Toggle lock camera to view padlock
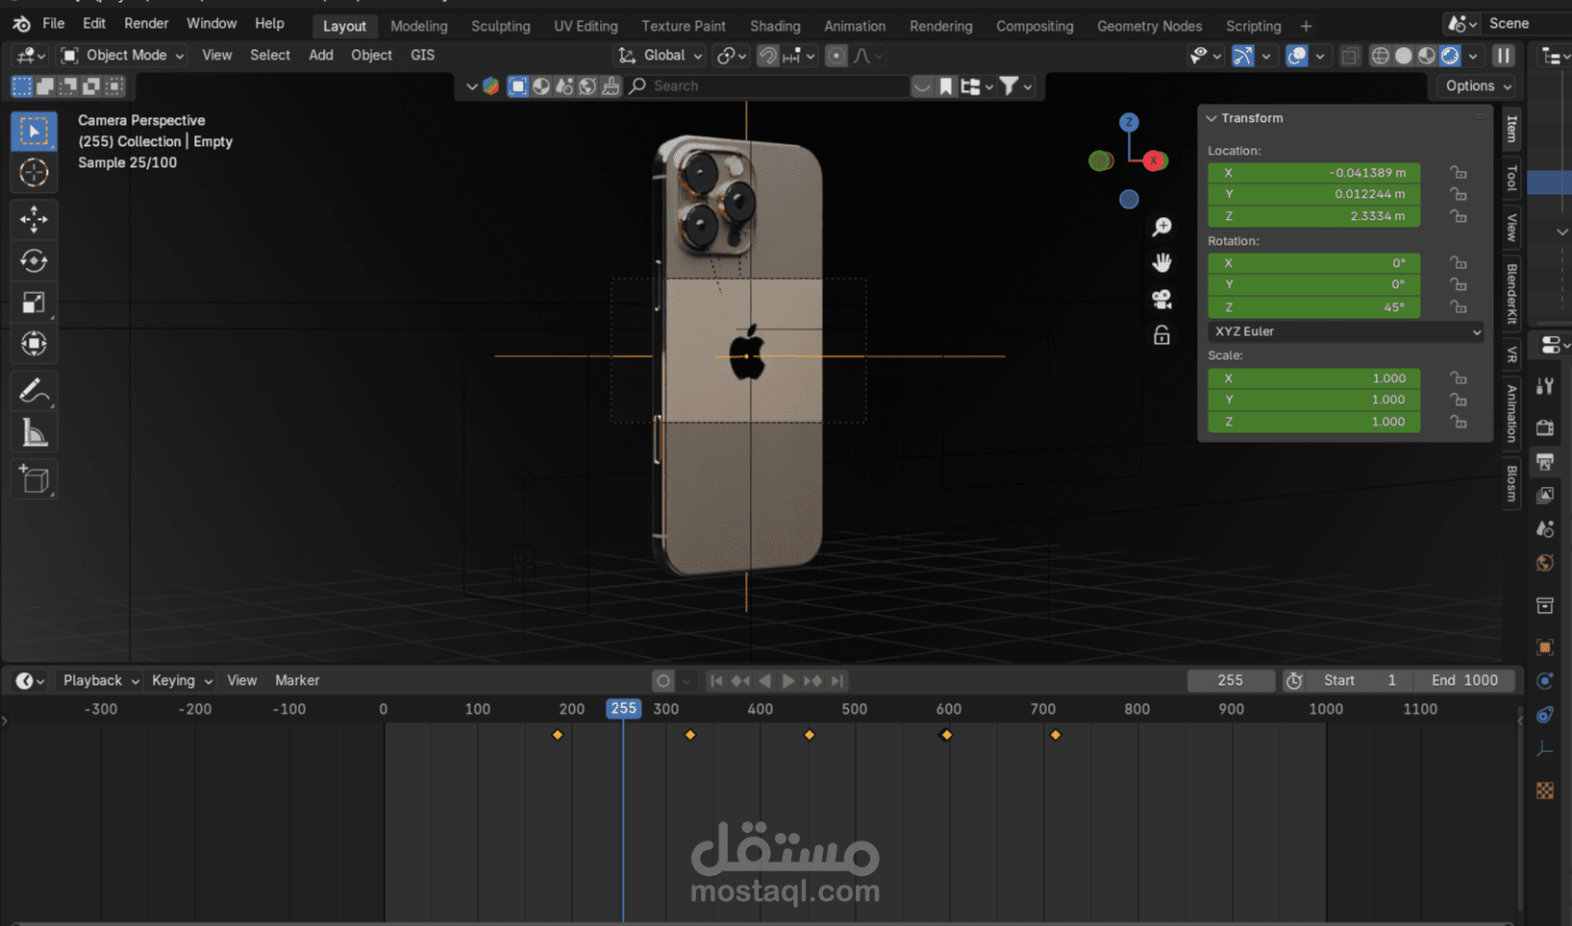 point(1161,335)
